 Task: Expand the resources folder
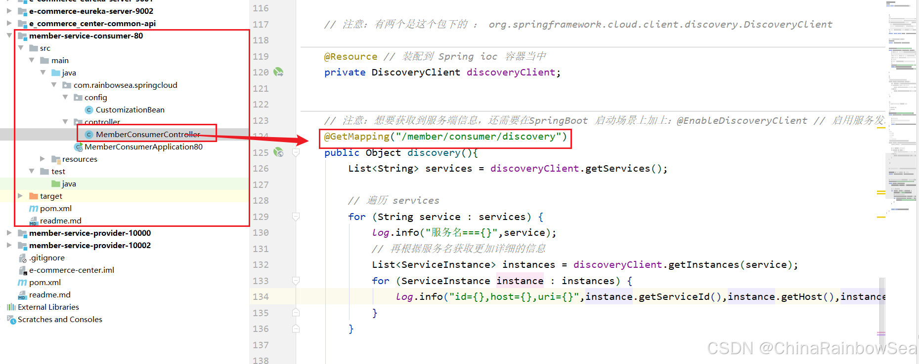point(43,159)
